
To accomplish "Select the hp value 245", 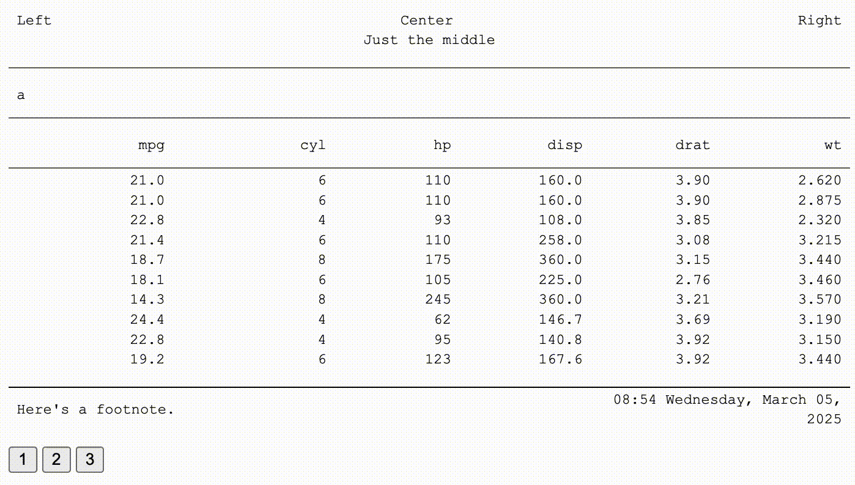I will [x=438, y=299].
